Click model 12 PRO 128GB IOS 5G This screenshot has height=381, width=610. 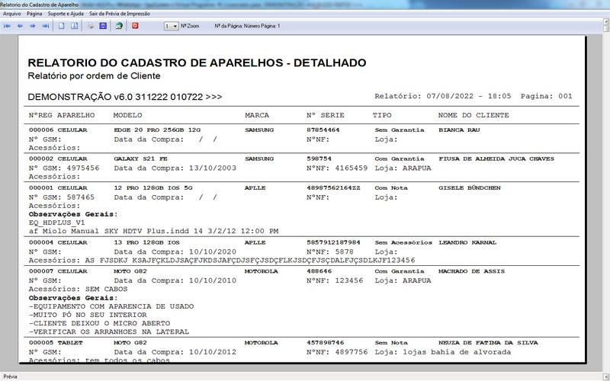click(x=153, y=187)
